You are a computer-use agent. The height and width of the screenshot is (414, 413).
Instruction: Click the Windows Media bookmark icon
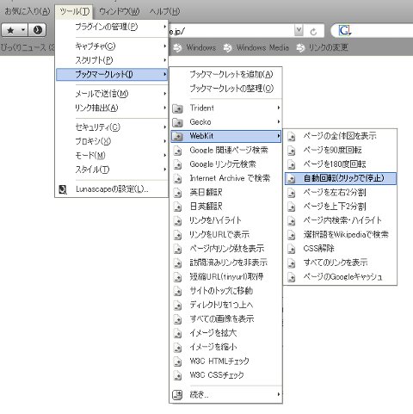pos(228,48)
